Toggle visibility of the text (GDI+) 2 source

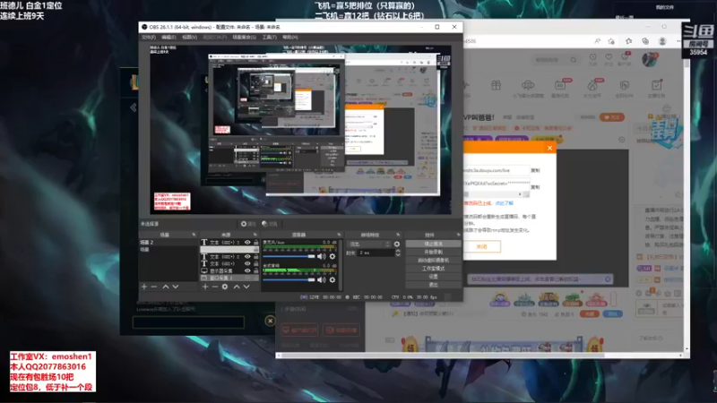point(247,256)
